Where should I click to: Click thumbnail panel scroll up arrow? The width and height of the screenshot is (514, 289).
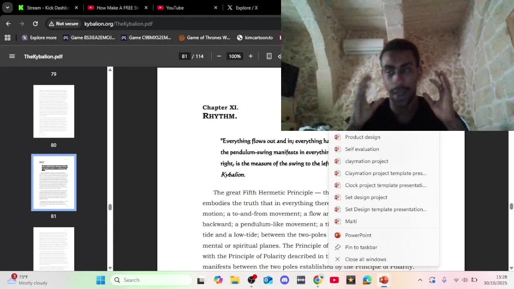(110, 70)
